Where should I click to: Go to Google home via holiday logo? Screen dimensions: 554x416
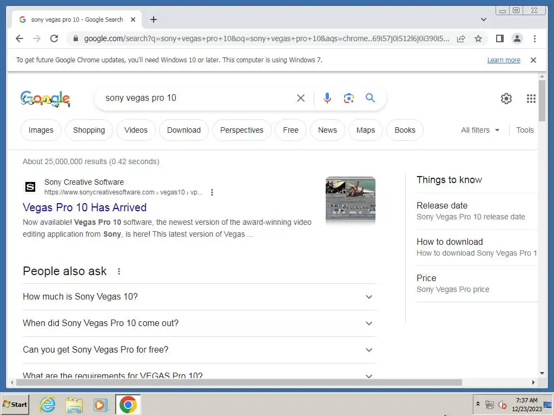point(45,99)
